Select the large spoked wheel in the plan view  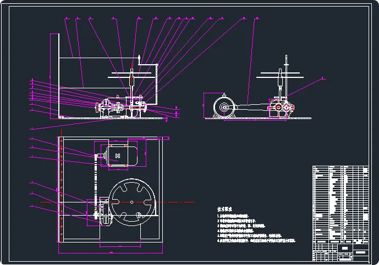[x=131, y=202]
